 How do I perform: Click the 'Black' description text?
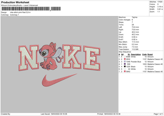[133, 66]
